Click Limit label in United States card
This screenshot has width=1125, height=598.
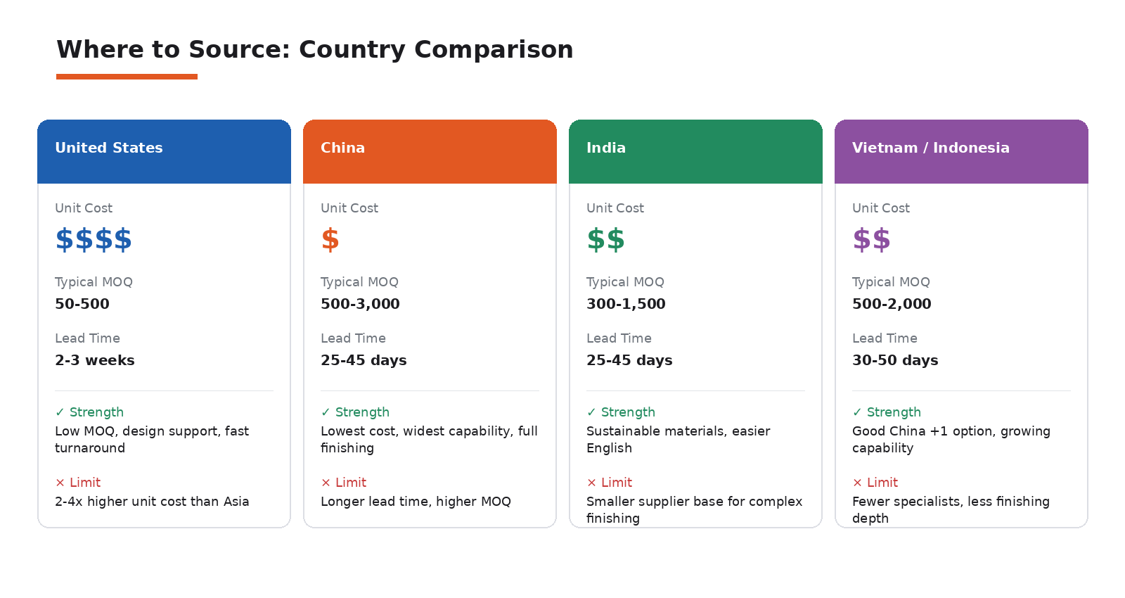tap(78, 483)
